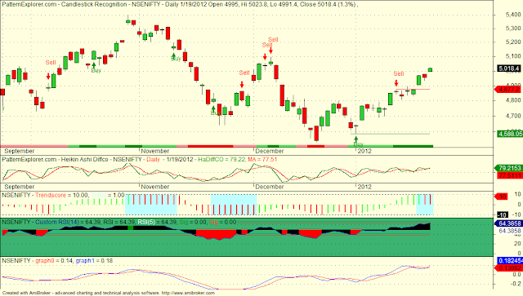
Task: Click the 5,300 price axis value
Action: point(513,29)
